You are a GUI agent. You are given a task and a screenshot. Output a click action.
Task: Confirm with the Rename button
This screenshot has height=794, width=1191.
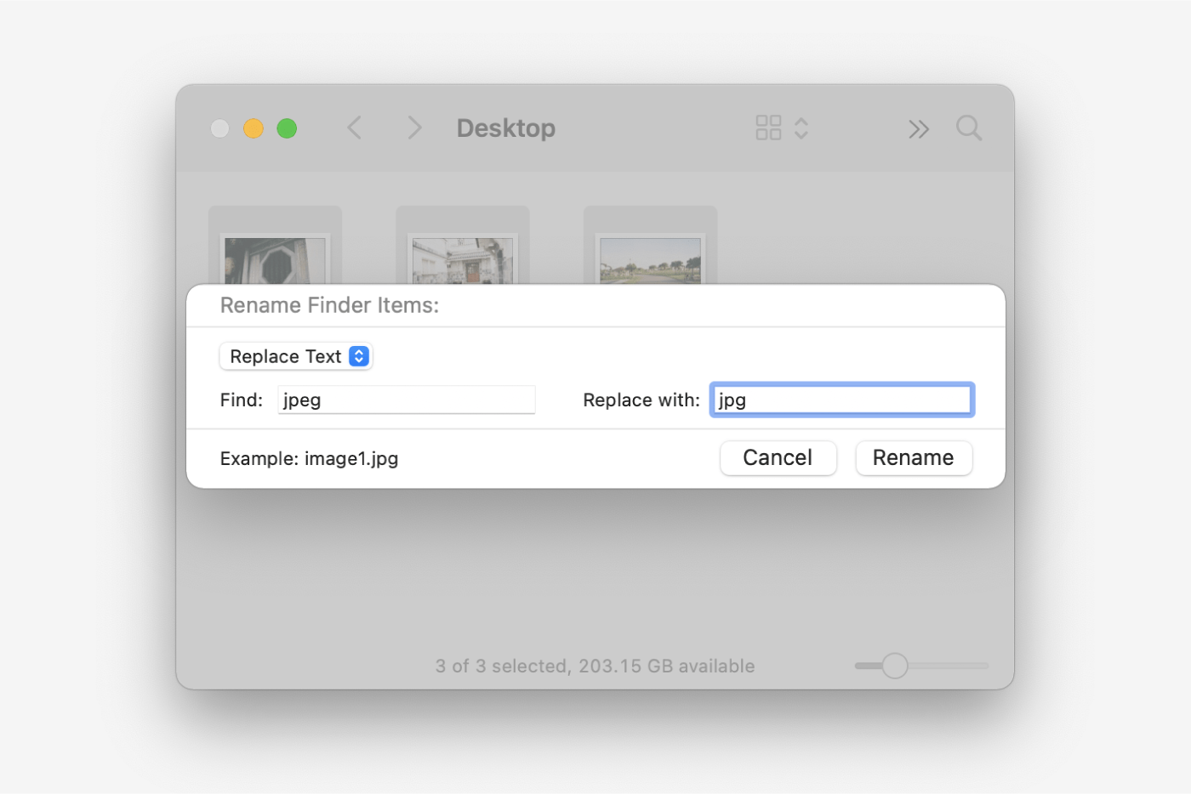click(914, 457)
